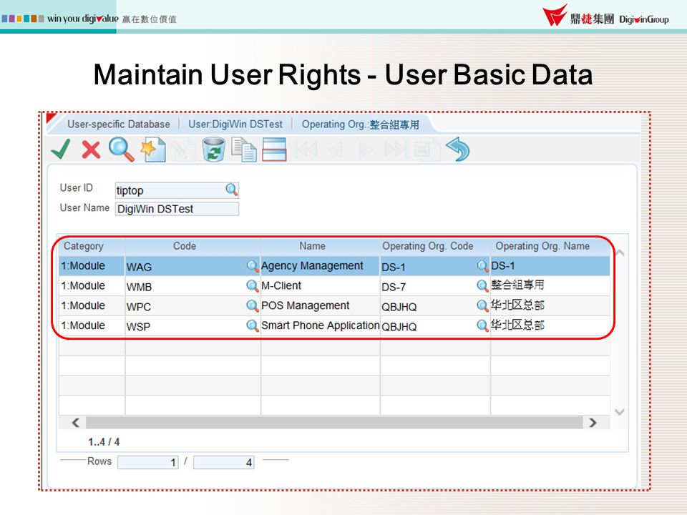Open lookup for the User ID field

[x=231, y=190]
